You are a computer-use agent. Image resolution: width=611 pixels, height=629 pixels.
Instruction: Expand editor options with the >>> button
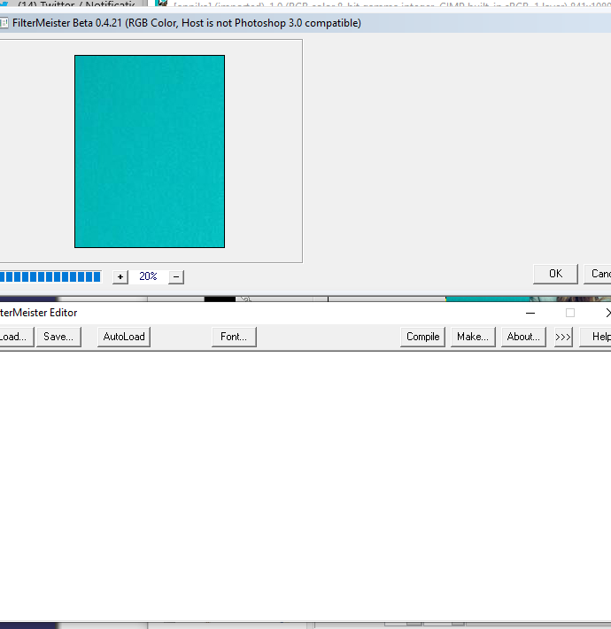563,337
